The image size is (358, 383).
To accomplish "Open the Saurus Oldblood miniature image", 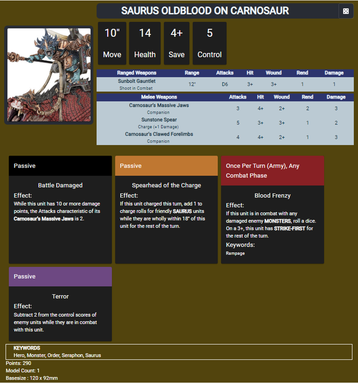I will pos(49,75).
